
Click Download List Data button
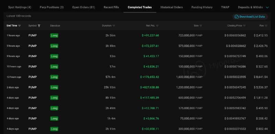[250, 17]
